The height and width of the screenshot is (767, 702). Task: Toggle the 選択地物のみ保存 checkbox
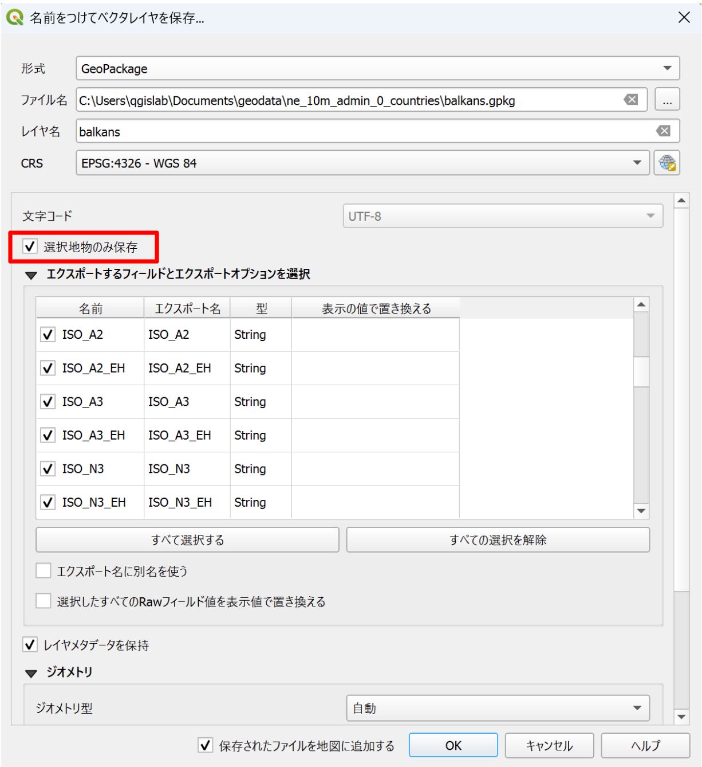pyautogui.click(x=30, y=246)
